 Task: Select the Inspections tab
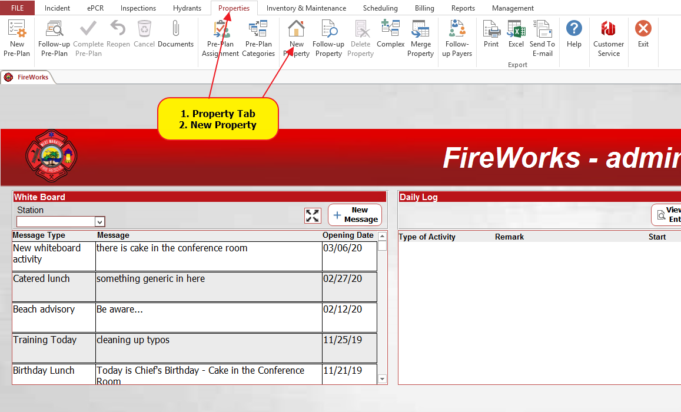[138, 8]
